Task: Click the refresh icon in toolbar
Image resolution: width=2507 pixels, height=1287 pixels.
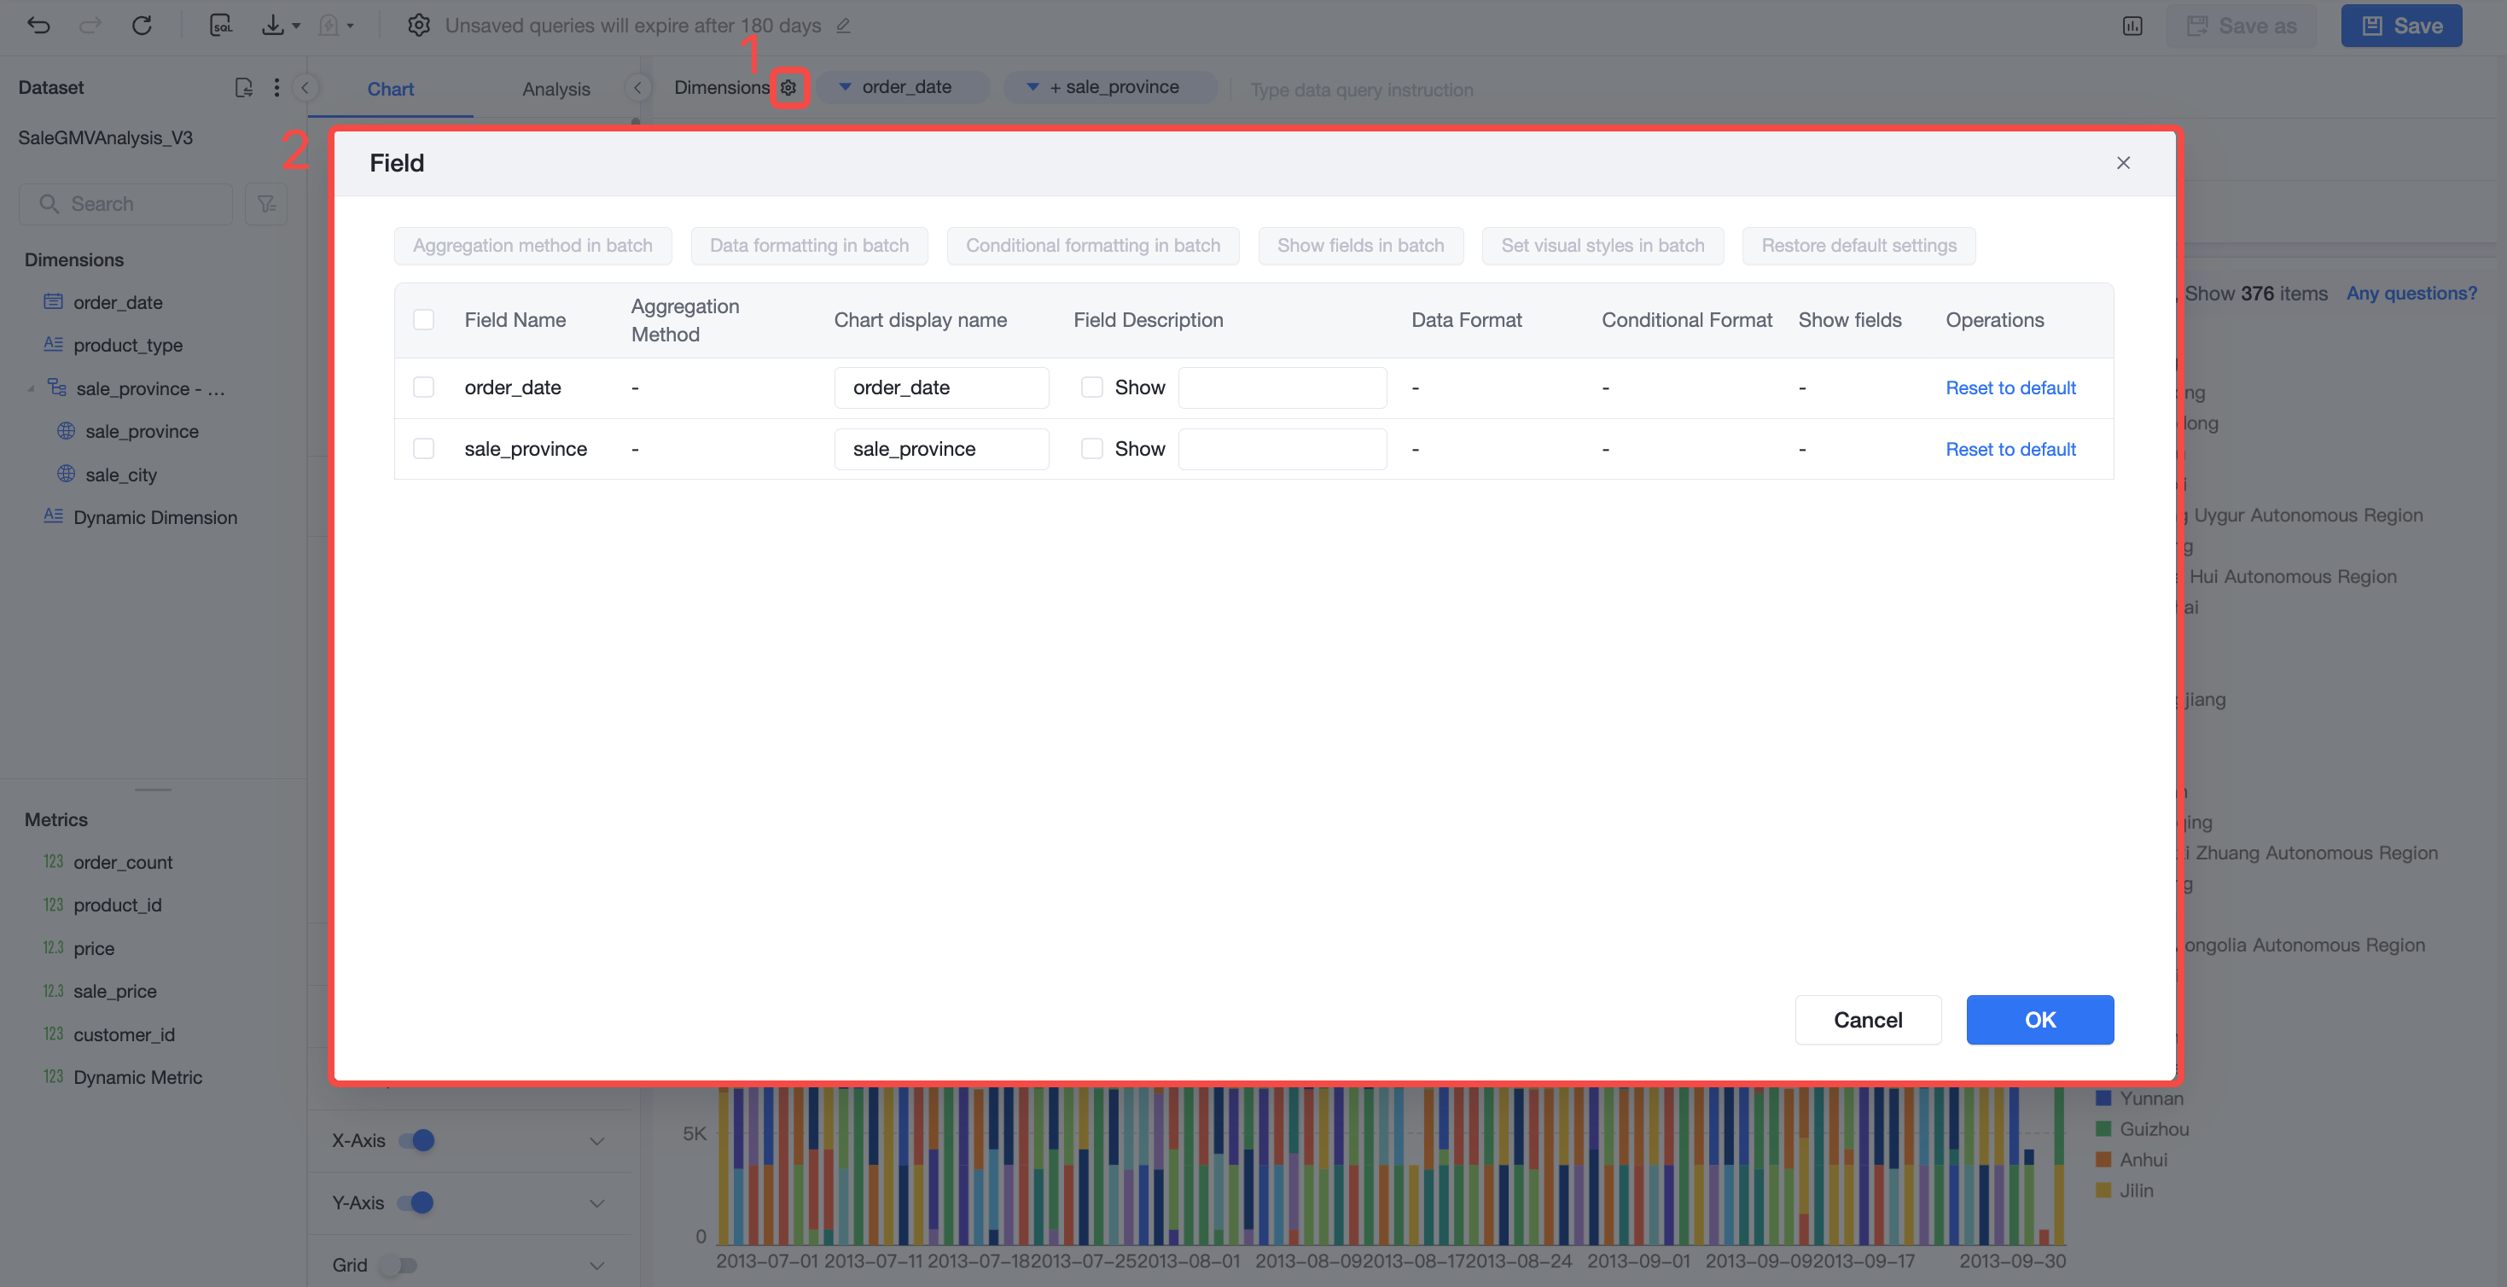Action: (143, 26)
